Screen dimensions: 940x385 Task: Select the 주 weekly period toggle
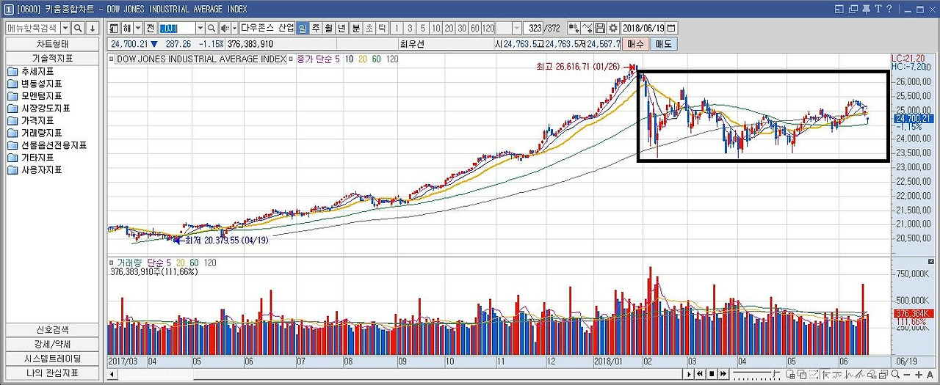click(x=316, y=28)
